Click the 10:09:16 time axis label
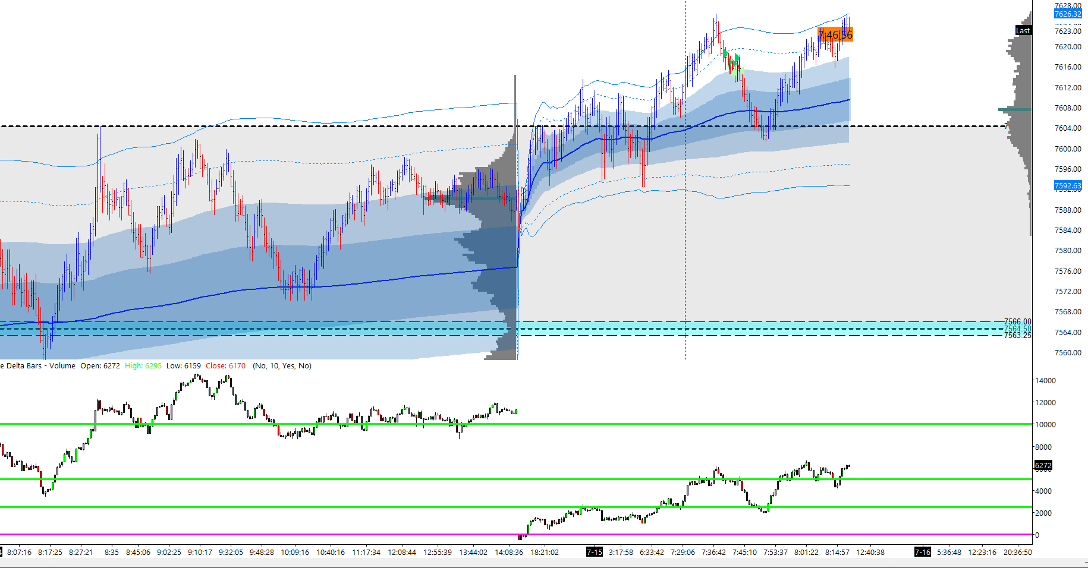This screenshot has height=568, width=1088. (x=295, y=553)
